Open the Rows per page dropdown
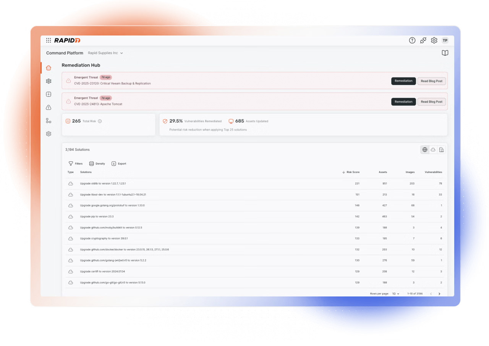 tap(395, 294)
